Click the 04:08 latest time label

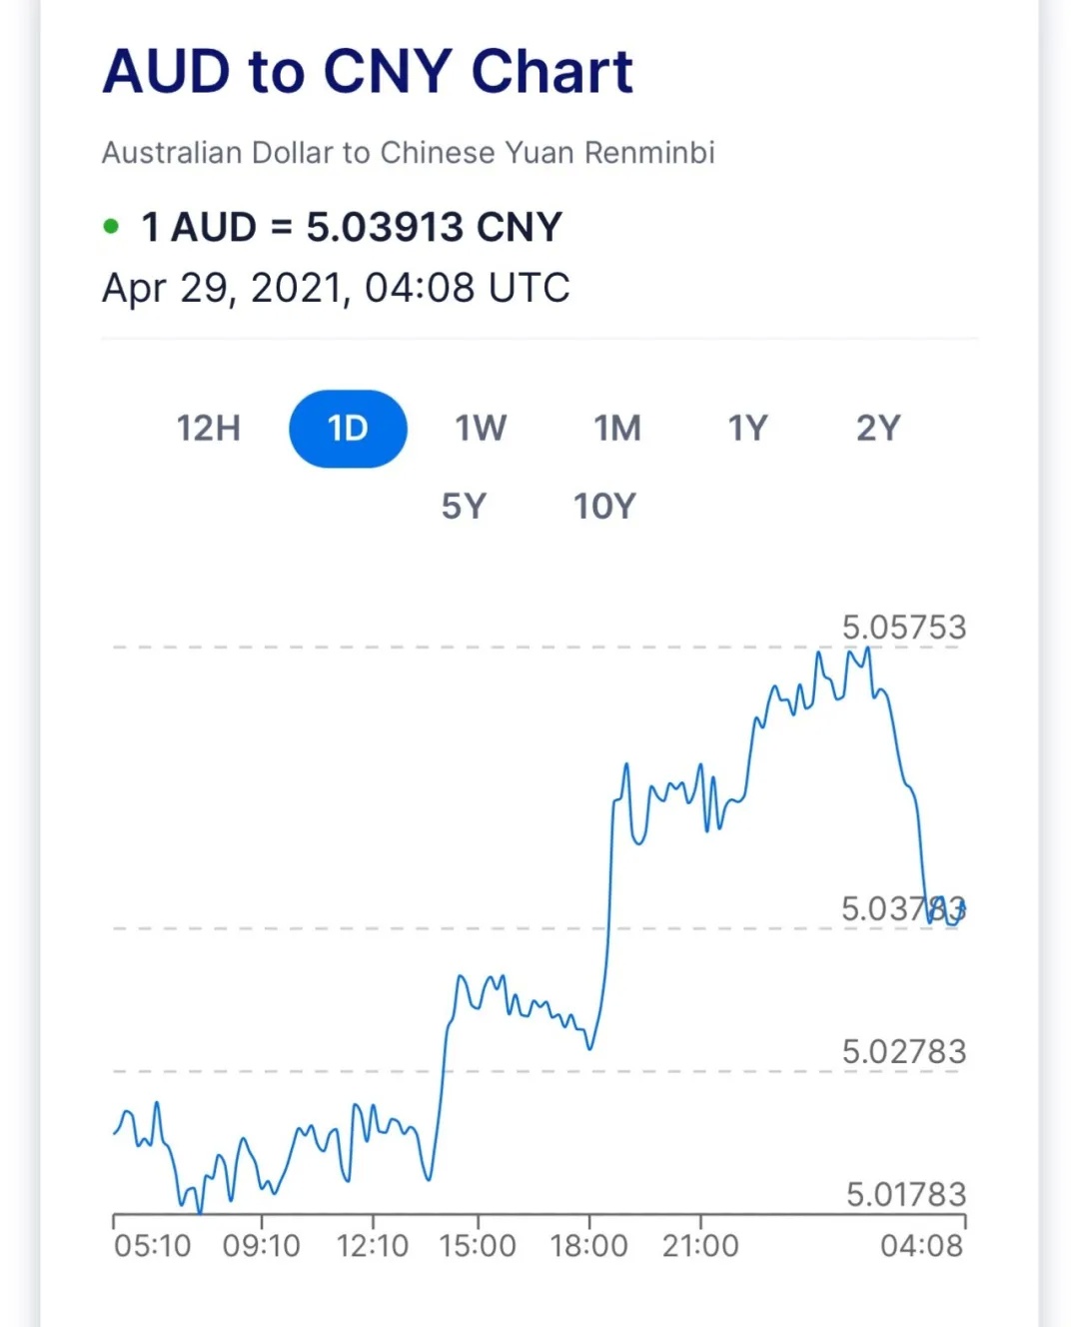[922, 1246]
